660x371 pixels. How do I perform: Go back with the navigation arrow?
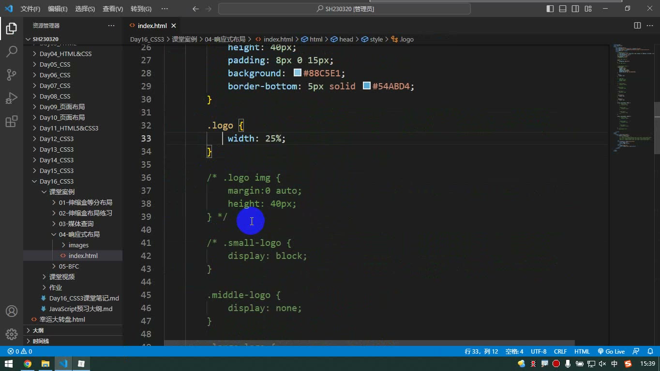[195, 9]
